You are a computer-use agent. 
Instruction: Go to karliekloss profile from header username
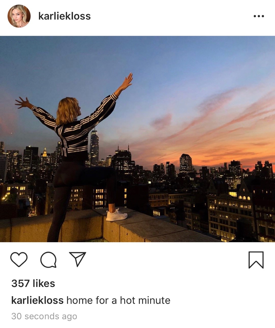click(x=64, y=16)
